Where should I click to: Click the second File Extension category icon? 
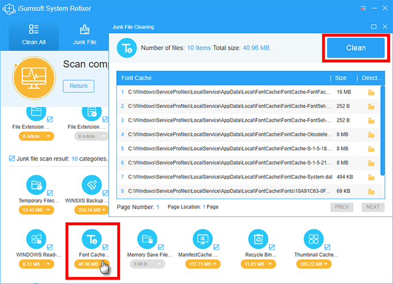92,114
